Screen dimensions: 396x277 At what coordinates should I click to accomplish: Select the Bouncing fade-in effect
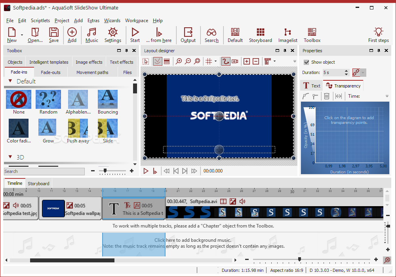pos(108,102)
